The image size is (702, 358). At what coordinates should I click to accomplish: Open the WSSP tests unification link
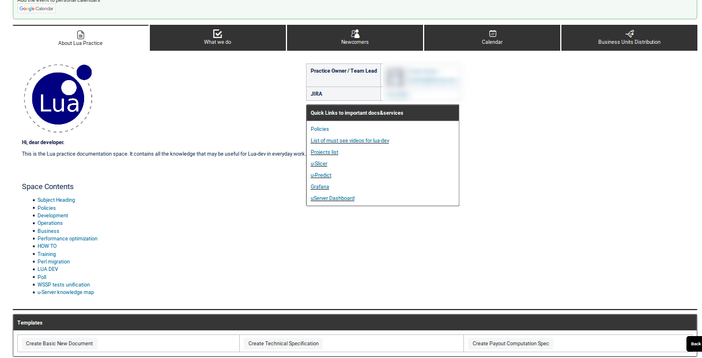(x=63, y=285)
